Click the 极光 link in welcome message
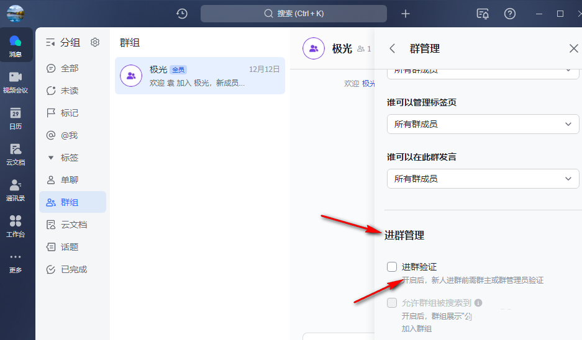The image size is (582, 340). pos(368,84)
